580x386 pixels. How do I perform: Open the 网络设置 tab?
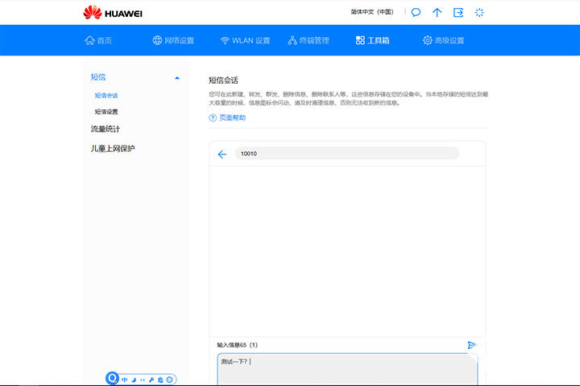(x=173, y=40)
